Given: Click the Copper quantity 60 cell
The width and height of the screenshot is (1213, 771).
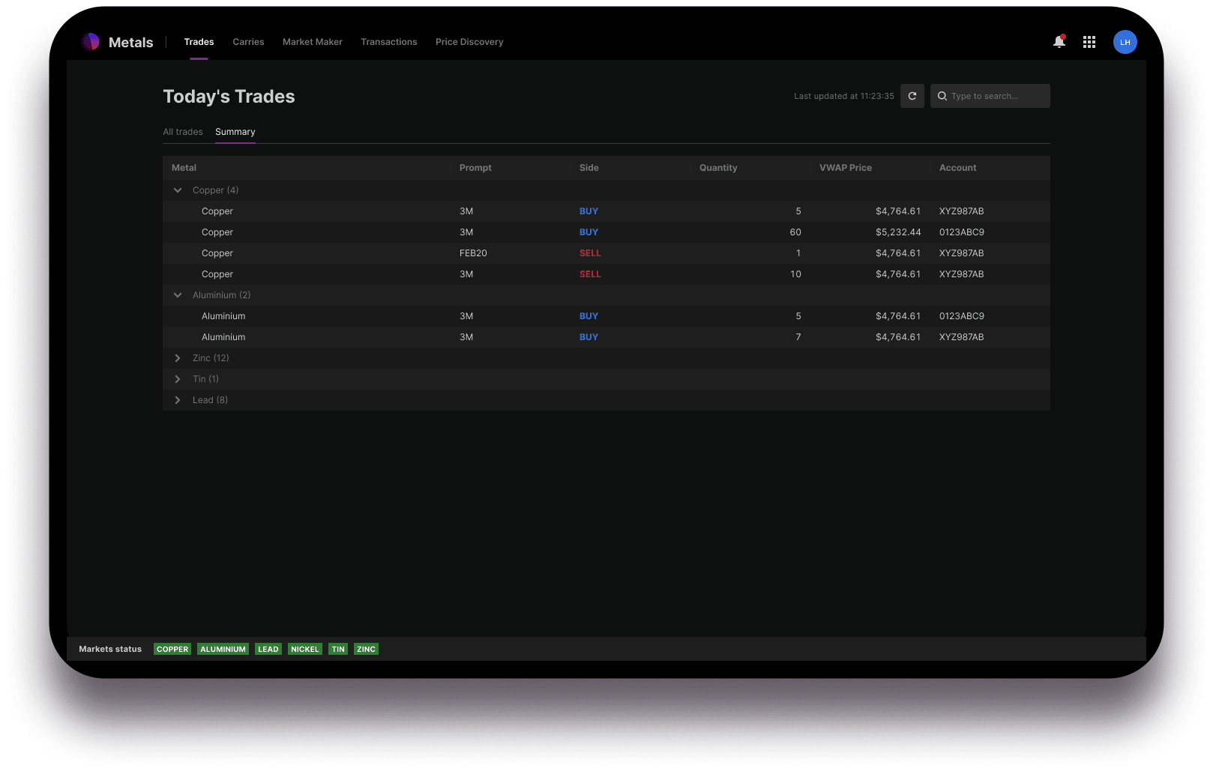Looking at the screenshot, I should pos(795,232).
